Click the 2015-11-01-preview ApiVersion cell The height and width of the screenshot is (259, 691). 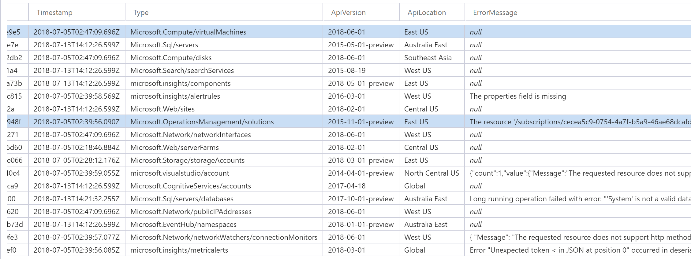[361, 122]
